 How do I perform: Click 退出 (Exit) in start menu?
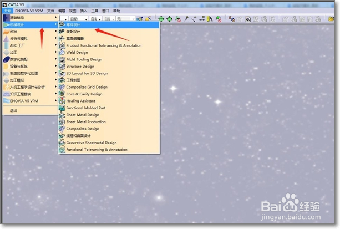(31, 110)
